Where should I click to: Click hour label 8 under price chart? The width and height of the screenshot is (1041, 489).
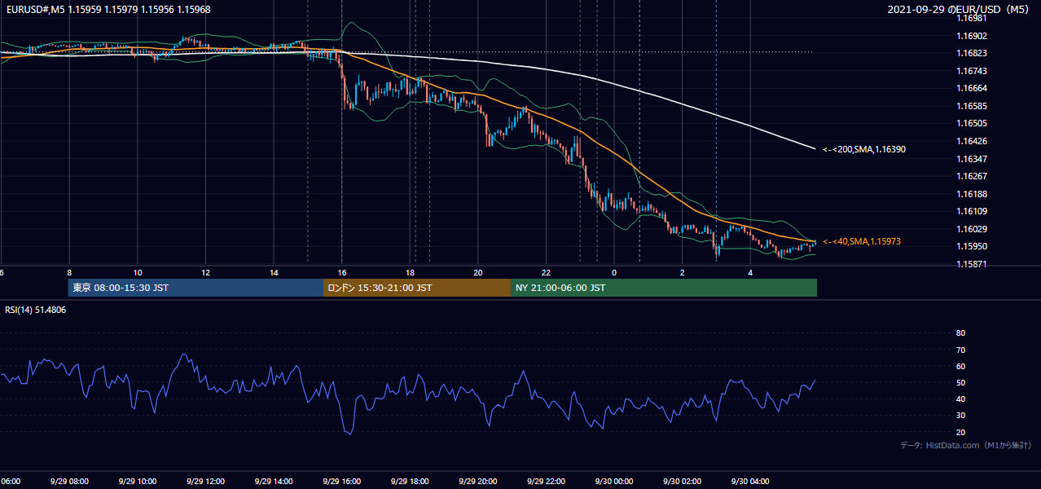coord(69,272)
